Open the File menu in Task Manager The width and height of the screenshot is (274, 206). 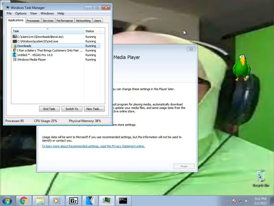pyautogui.click(x=9, y=13)
